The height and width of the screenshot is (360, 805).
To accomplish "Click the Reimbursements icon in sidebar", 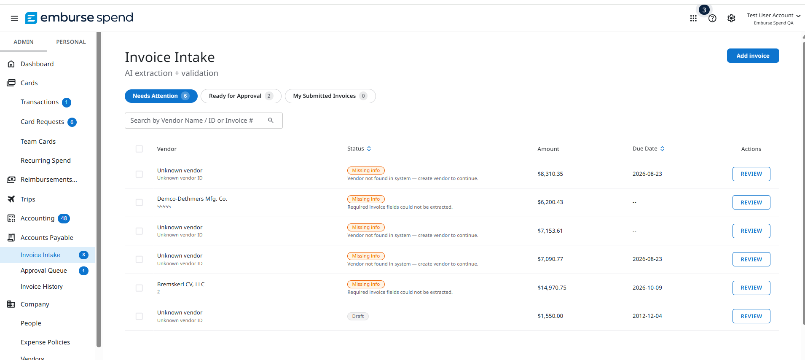I will point(11,180).
